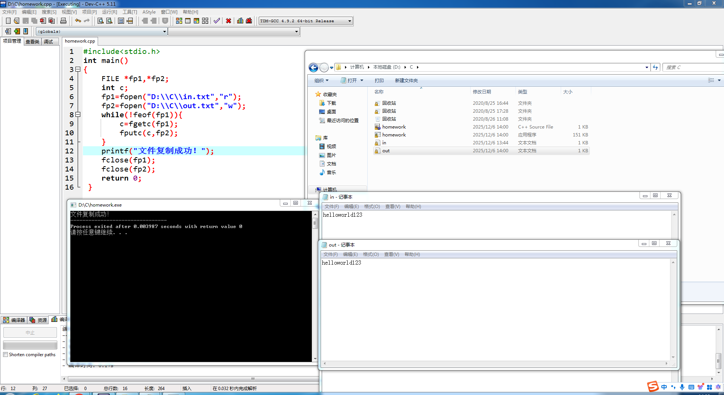The width and height of the screenshot is (724, 395).
Task: Click the console window vertical scrollbar
Action: pyautogui.click(x=315, y=286)
